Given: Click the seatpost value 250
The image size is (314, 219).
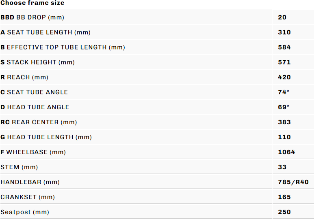Looking at the screenshot, I should tap(284, 212).
